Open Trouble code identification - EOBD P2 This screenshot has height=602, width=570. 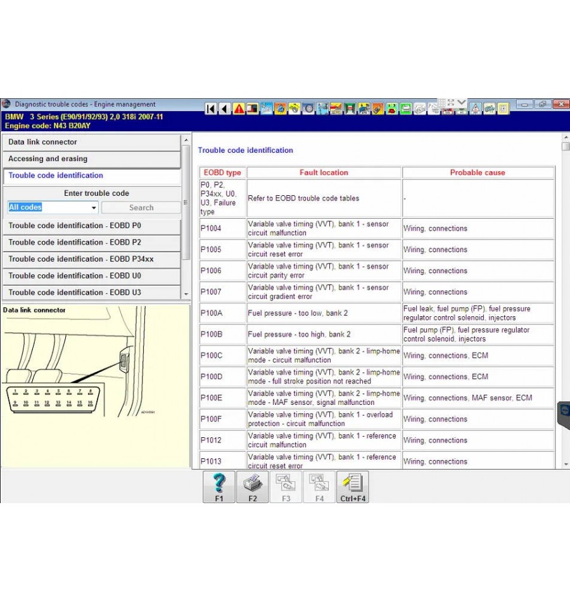(92, 243)
